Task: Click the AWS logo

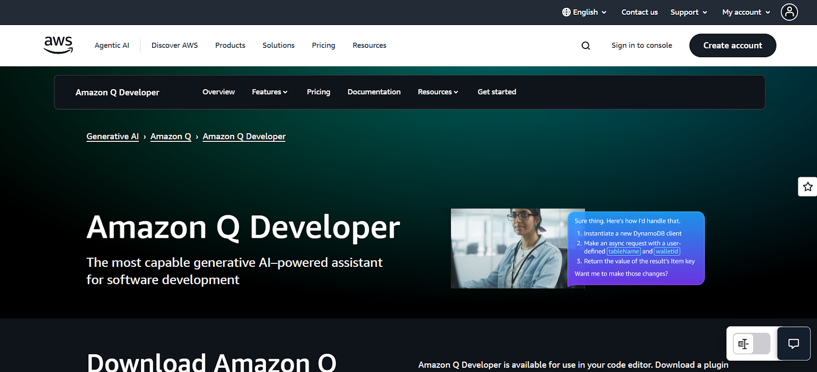Action: click(58, 45)
